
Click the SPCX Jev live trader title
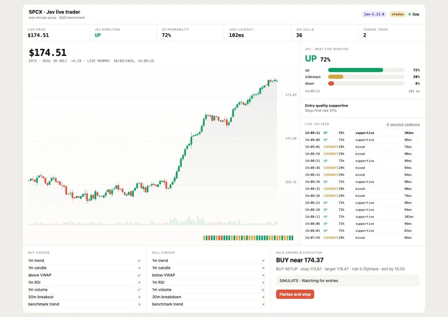55,12
